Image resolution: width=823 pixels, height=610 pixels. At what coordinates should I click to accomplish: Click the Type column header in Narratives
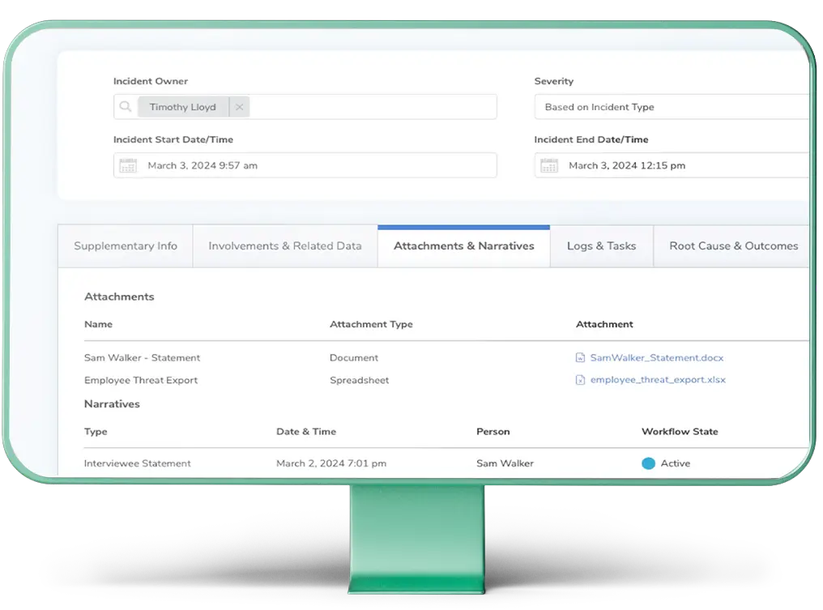(x=96, y=432)
